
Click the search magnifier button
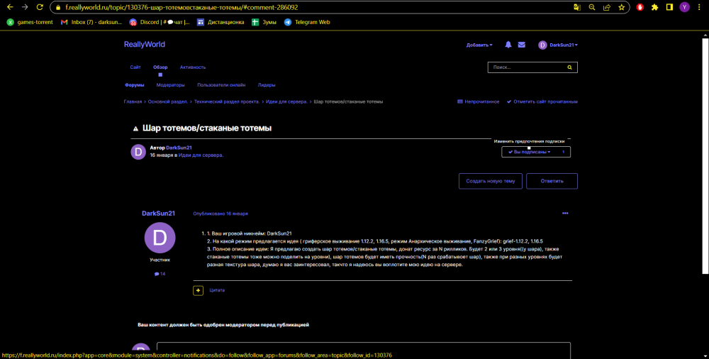coord(570,67)
